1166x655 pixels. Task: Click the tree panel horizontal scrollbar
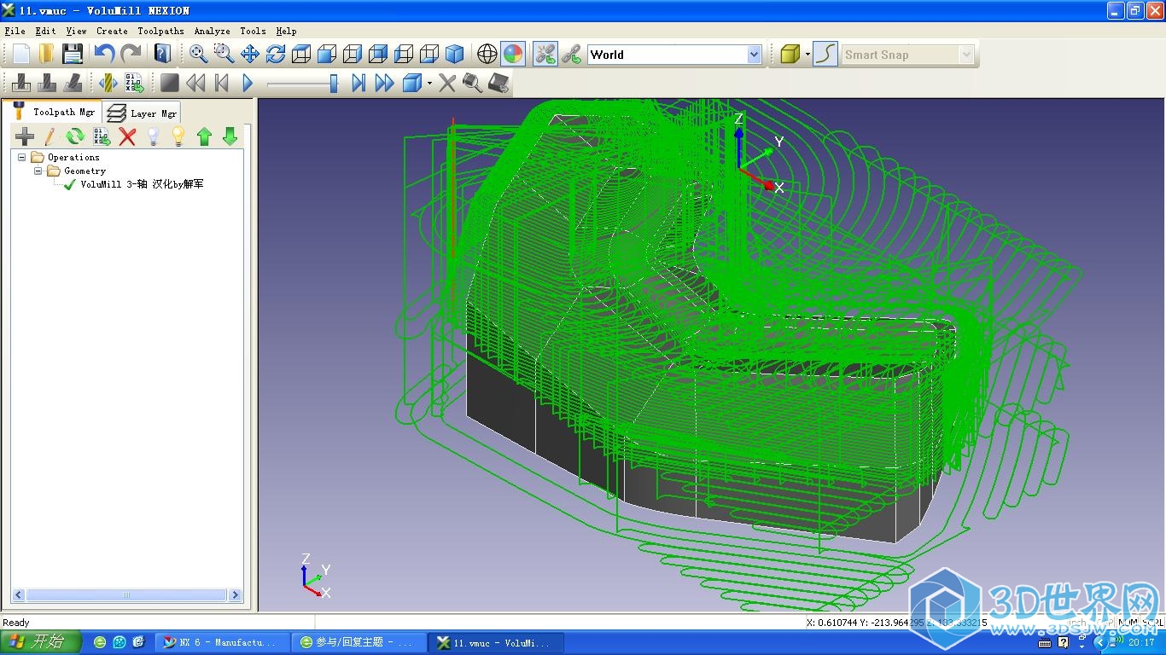tap(127, 595)
